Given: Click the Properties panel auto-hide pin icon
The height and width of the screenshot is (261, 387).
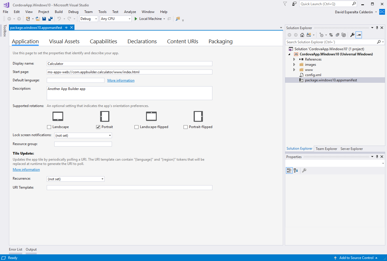Looking at the screenshot, I should [x=377, y=157].
